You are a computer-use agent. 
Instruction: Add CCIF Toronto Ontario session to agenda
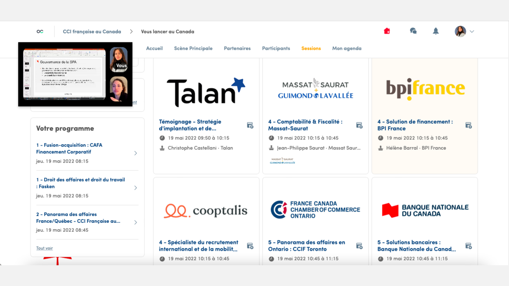pyautogui.click(x=359, y=246)
